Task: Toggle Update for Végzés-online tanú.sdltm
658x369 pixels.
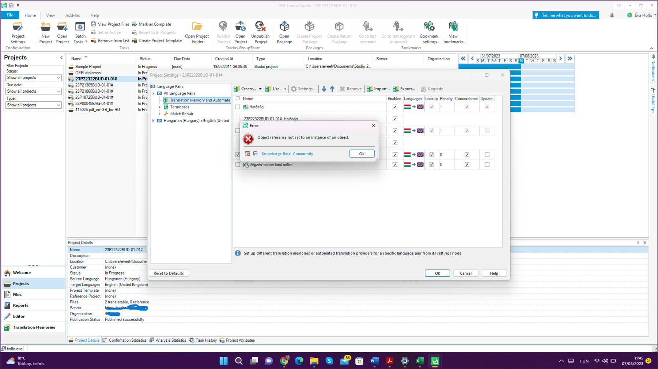Action: click(x=487, y=164)
